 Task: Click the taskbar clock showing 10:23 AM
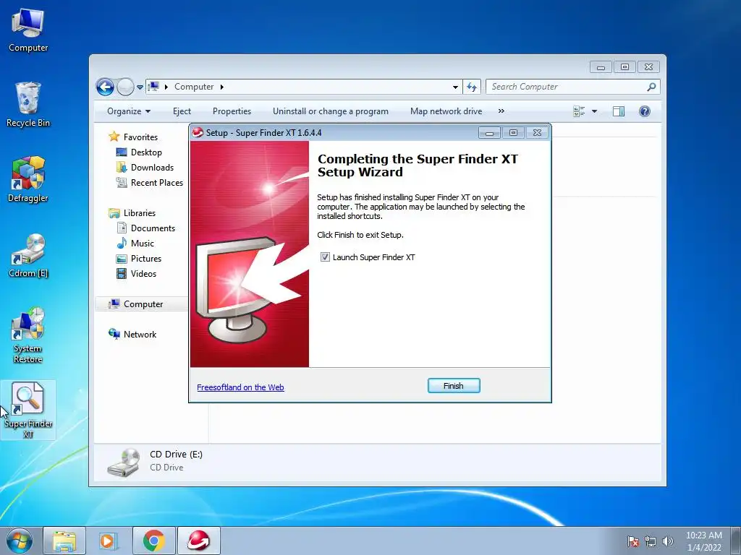703,541
